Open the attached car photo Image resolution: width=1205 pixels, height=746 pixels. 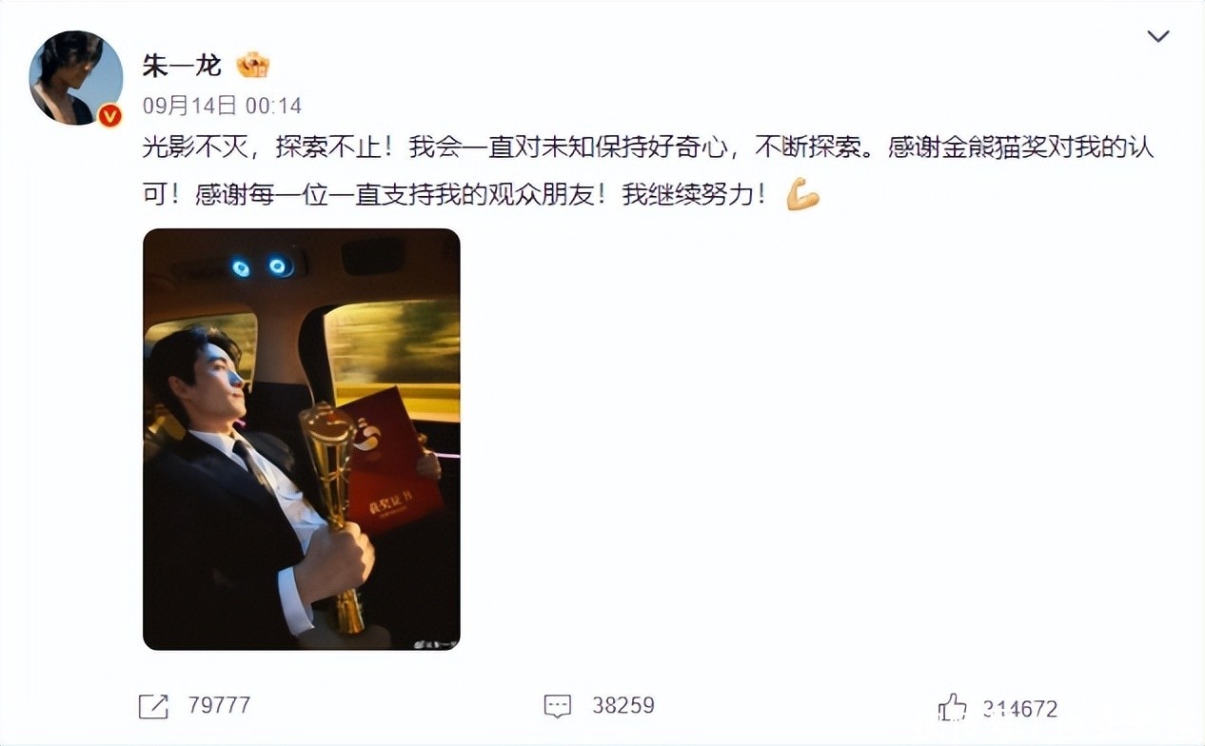302,440
